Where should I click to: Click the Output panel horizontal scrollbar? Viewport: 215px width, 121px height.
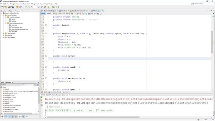click(x=93, y=117)
